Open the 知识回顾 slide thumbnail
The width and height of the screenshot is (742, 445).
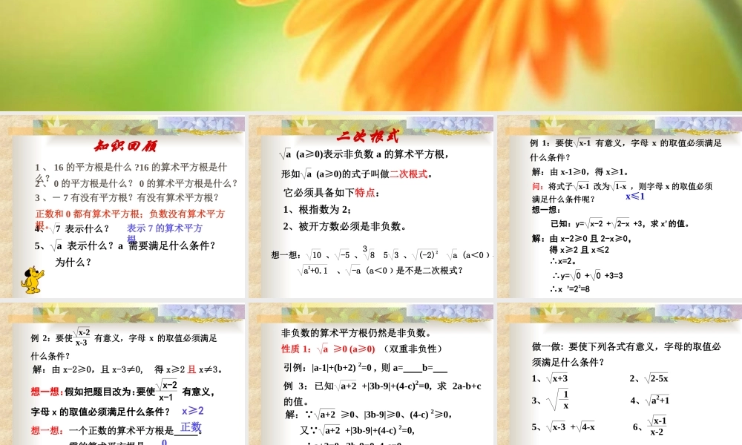(x=122, y=207)
